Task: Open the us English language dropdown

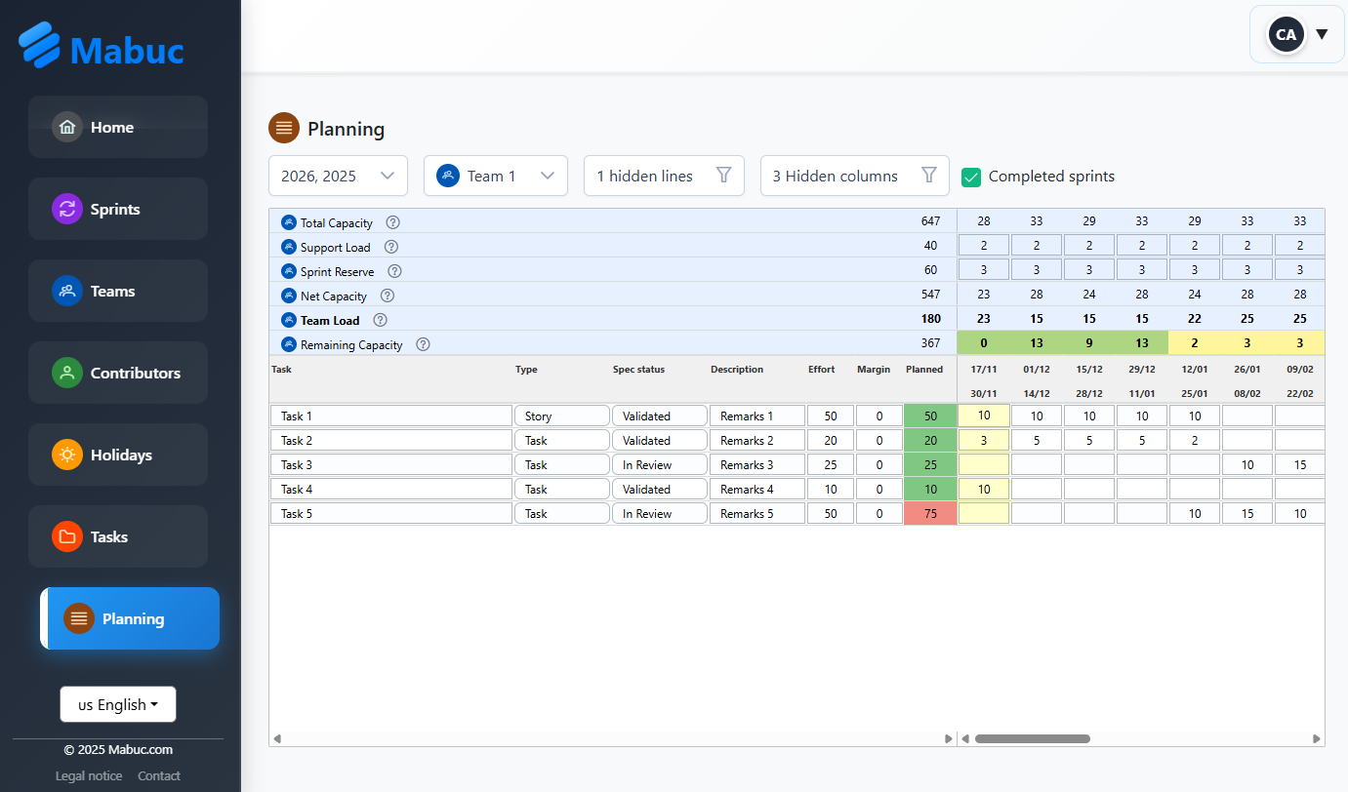Action: 118,704
